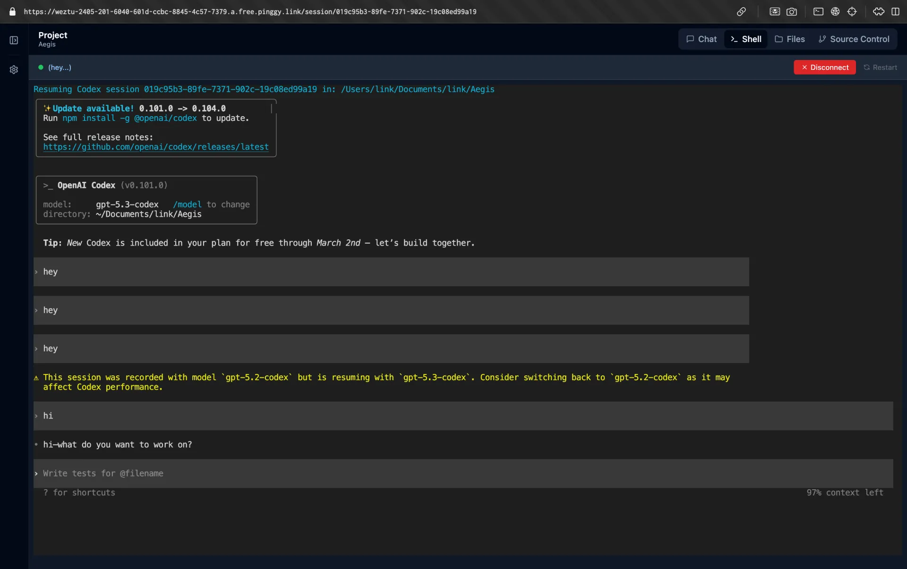Viewport: 907px width, 569px height.
Task: Expand the first hey message chevron
Action: (36, 272)
